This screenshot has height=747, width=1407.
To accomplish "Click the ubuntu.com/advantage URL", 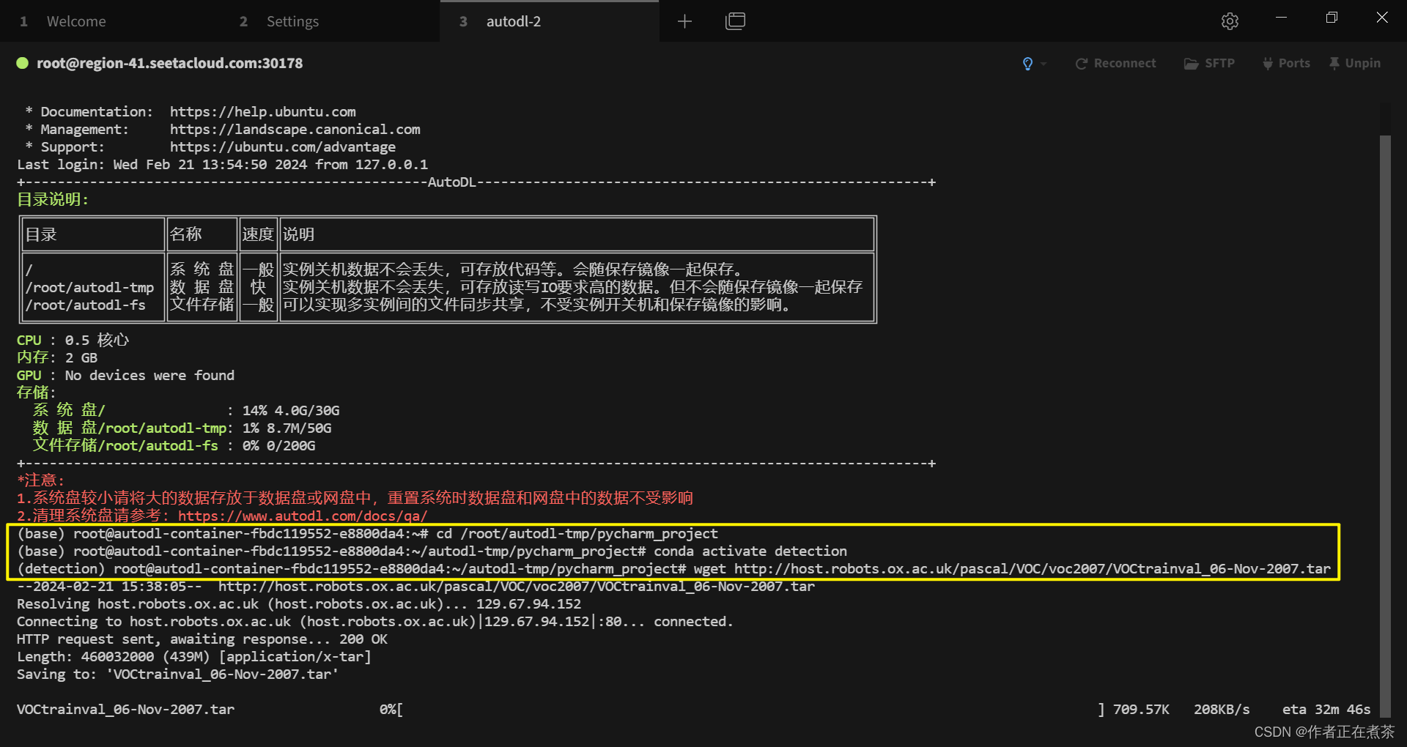I will pyautogui.click(x=283, y=146).
